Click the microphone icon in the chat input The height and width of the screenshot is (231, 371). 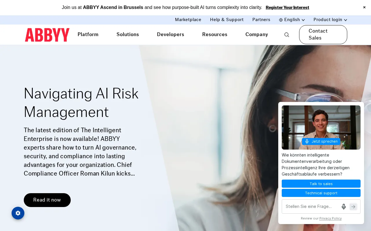pos(344,206)
